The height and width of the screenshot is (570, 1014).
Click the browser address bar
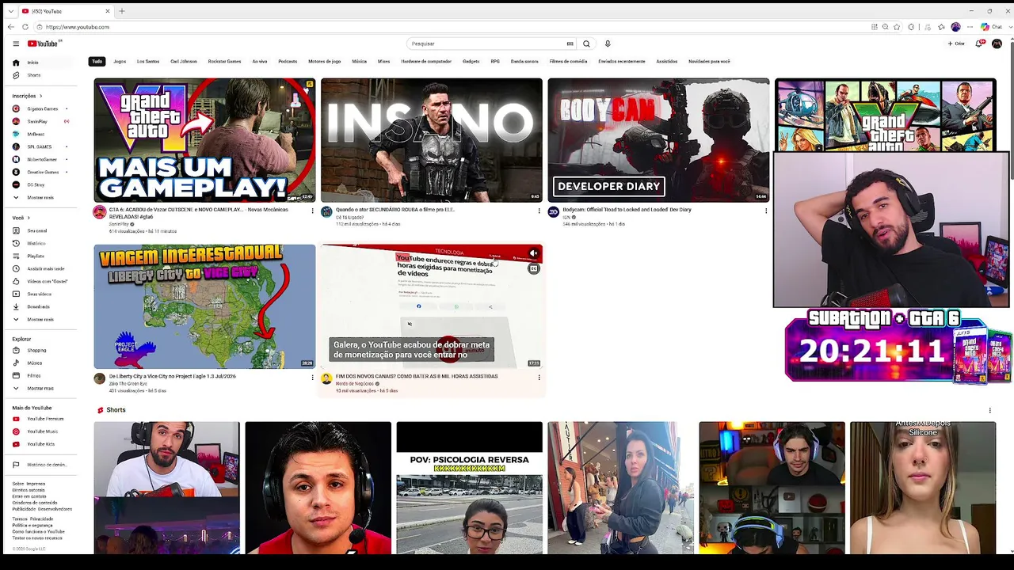[x=452, y=27]
